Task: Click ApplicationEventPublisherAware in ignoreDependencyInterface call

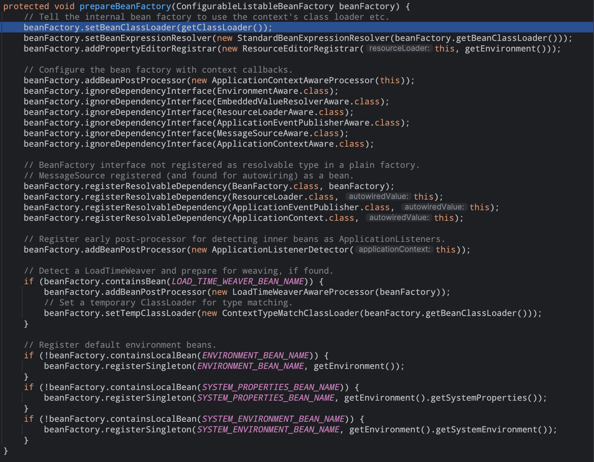Action: 293,123
